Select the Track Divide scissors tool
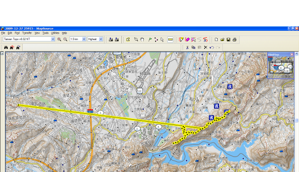Screen dimensions: 299x172 206,40
